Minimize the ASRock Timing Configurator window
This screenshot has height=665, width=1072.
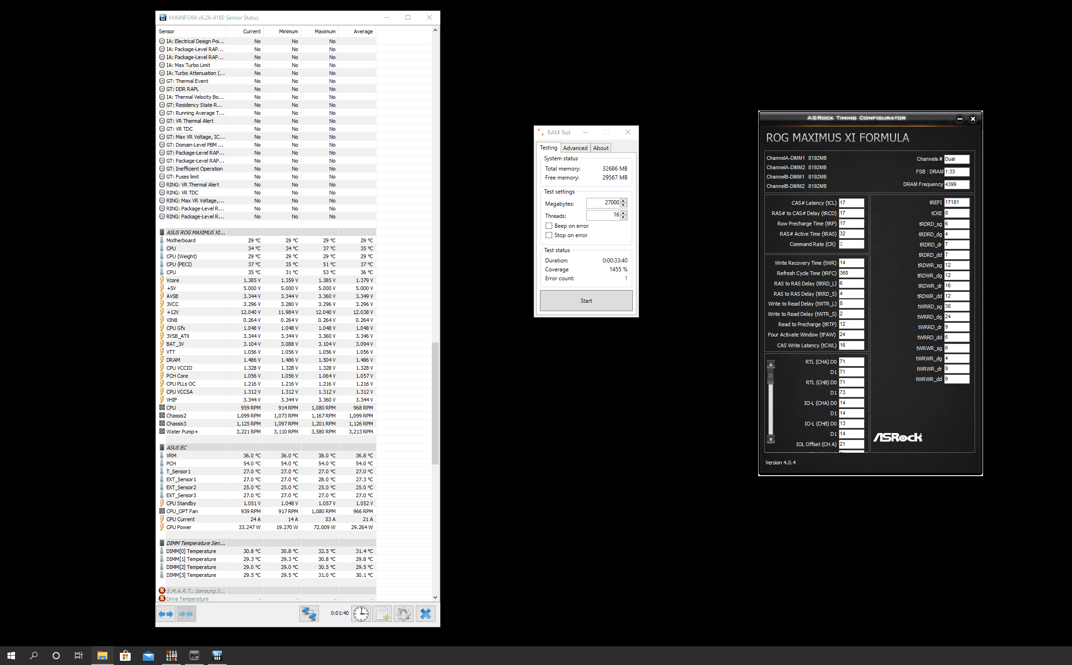pyautogui.click(x=960, y=119)
